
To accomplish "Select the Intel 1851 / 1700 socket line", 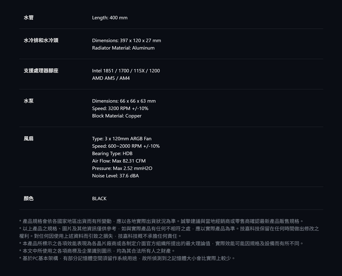I will (x=126, y=71).
